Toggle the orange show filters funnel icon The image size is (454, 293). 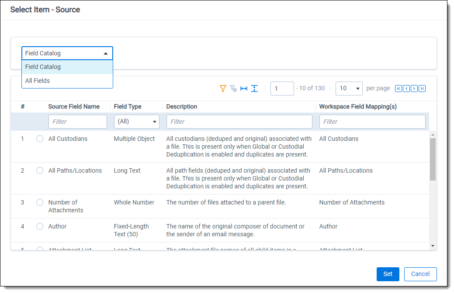(x=223, y=89)
